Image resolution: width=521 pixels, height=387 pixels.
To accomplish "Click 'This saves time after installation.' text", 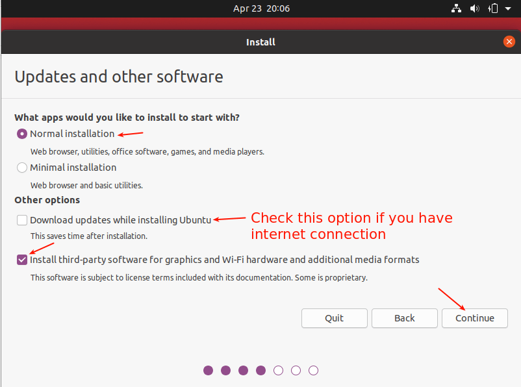I will (89, 236).
